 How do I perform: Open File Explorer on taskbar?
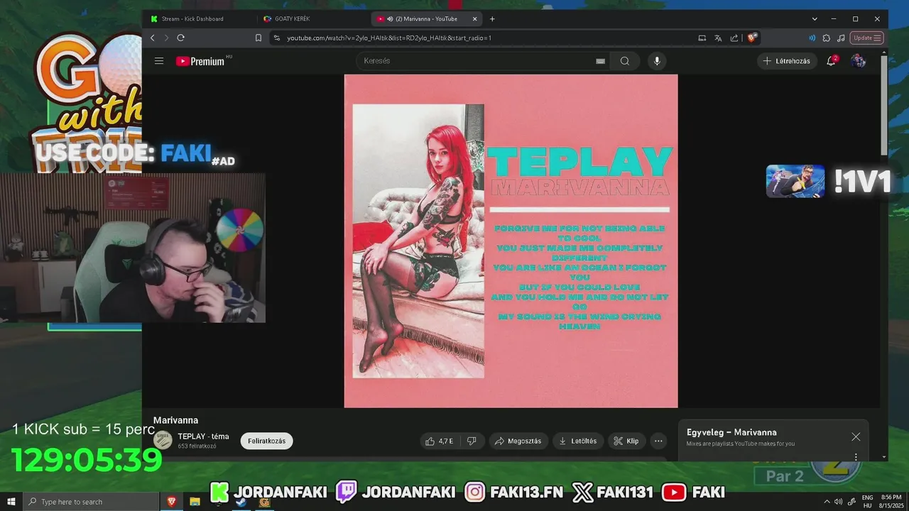pos(195,502)
